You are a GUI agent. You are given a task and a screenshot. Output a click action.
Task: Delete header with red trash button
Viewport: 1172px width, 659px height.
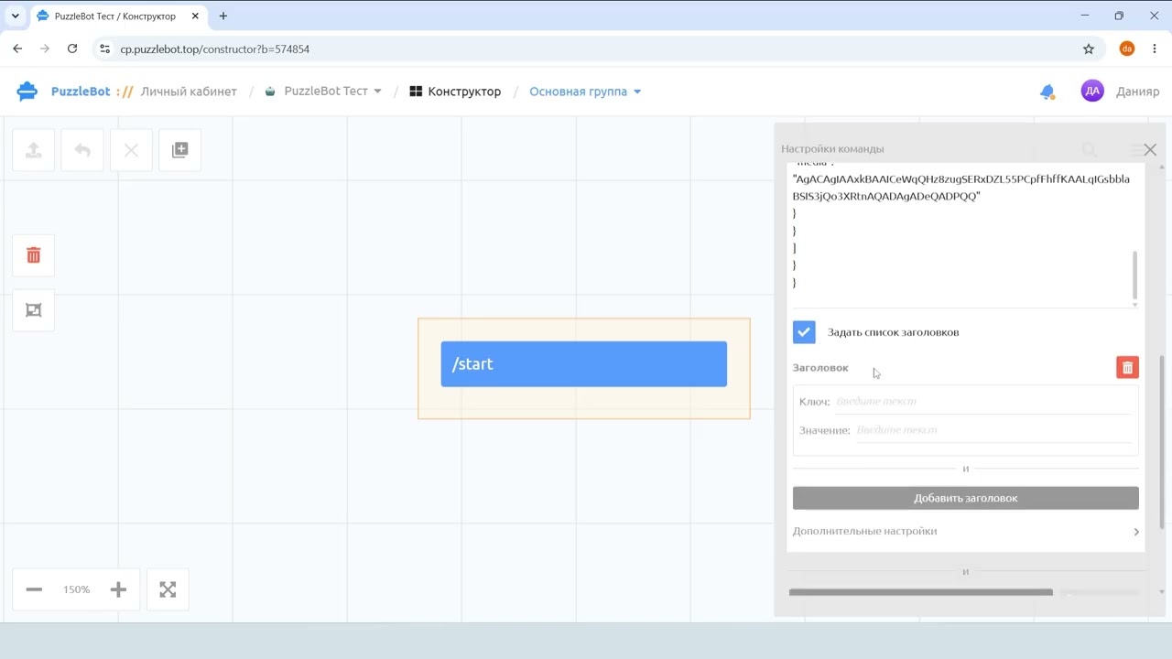(1127, 367)
